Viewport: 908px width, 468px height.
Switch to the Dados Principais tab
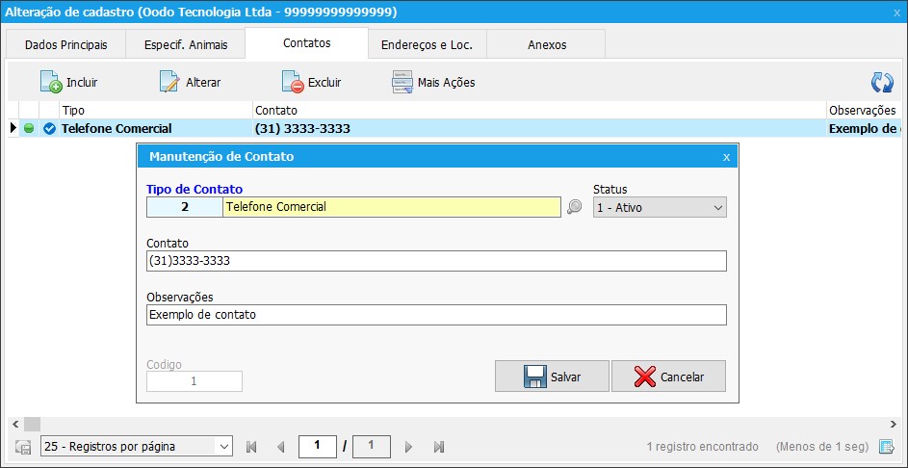pos(66,44)
